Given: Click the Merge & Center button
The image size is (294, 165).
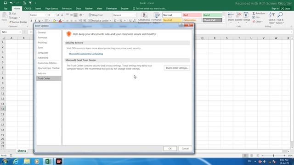Looking at the screenshot, I should (99, 21).
